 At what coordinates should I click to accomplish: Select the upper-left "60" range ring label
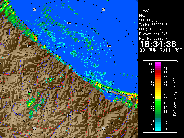(x=34, y=9)
